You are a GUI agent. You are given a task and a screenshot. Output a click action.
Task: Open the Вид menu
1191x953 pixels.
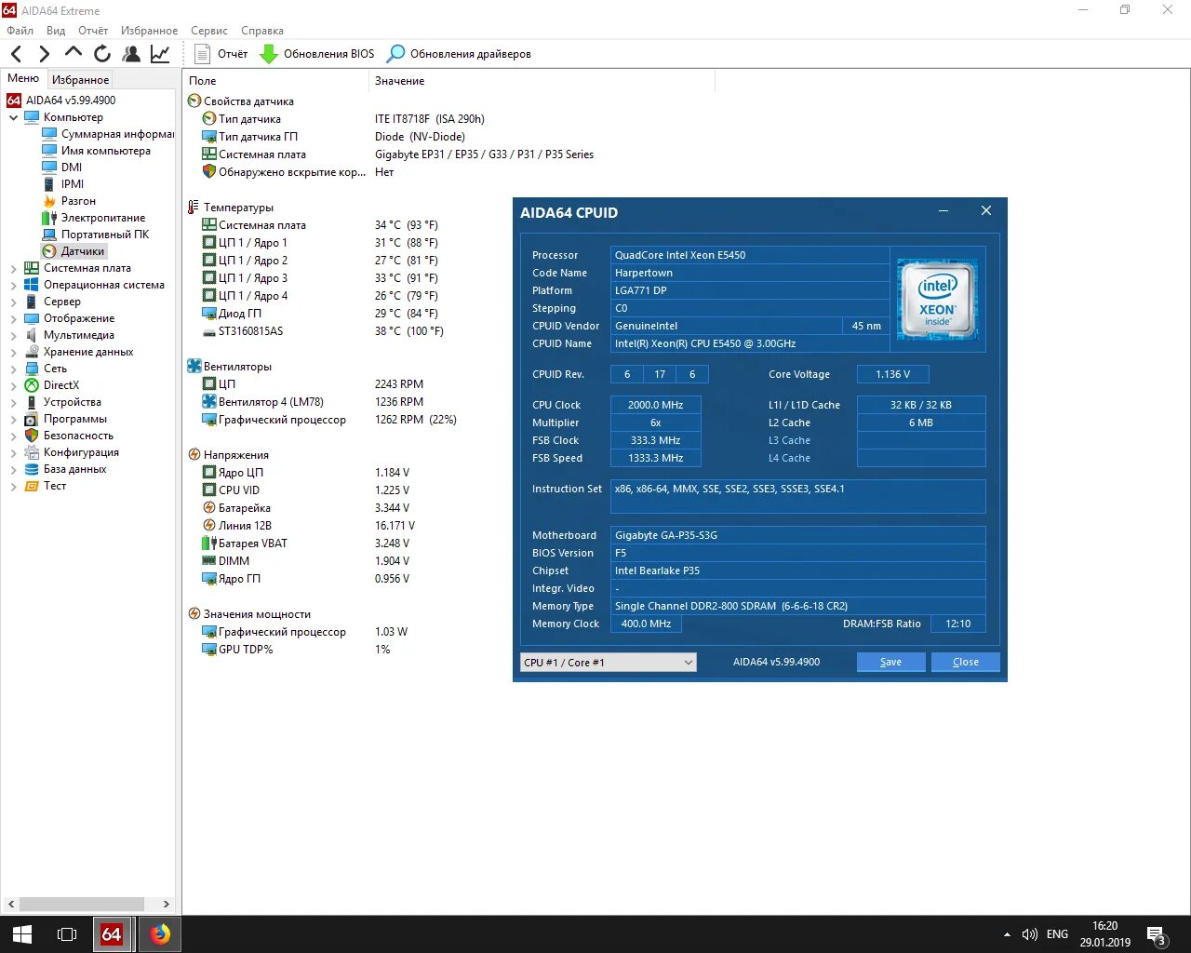(56, 31)
